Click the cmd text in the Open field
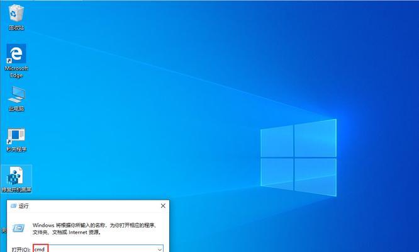 (x=41, y=249)
